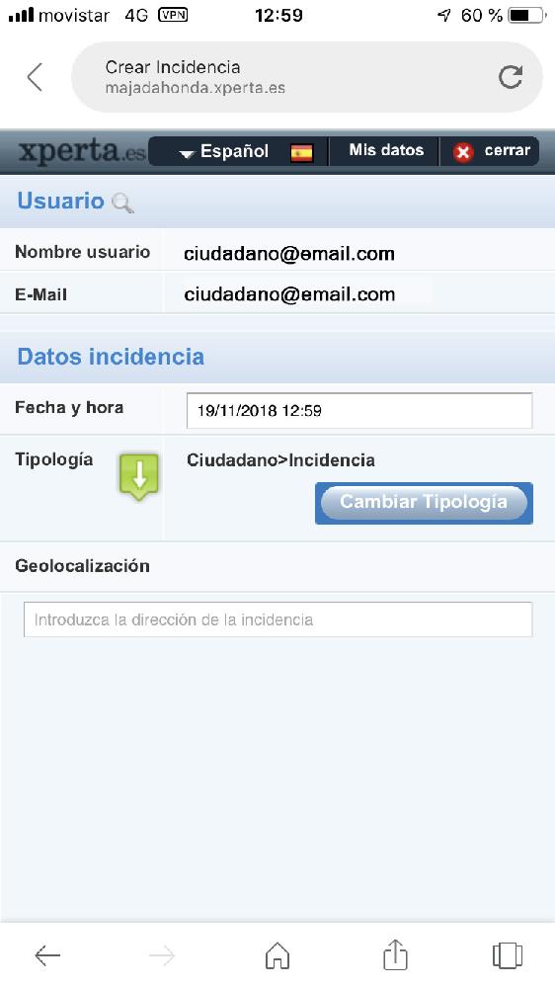Tap the browser back chevron beside address bar

(x=36, y=77)
